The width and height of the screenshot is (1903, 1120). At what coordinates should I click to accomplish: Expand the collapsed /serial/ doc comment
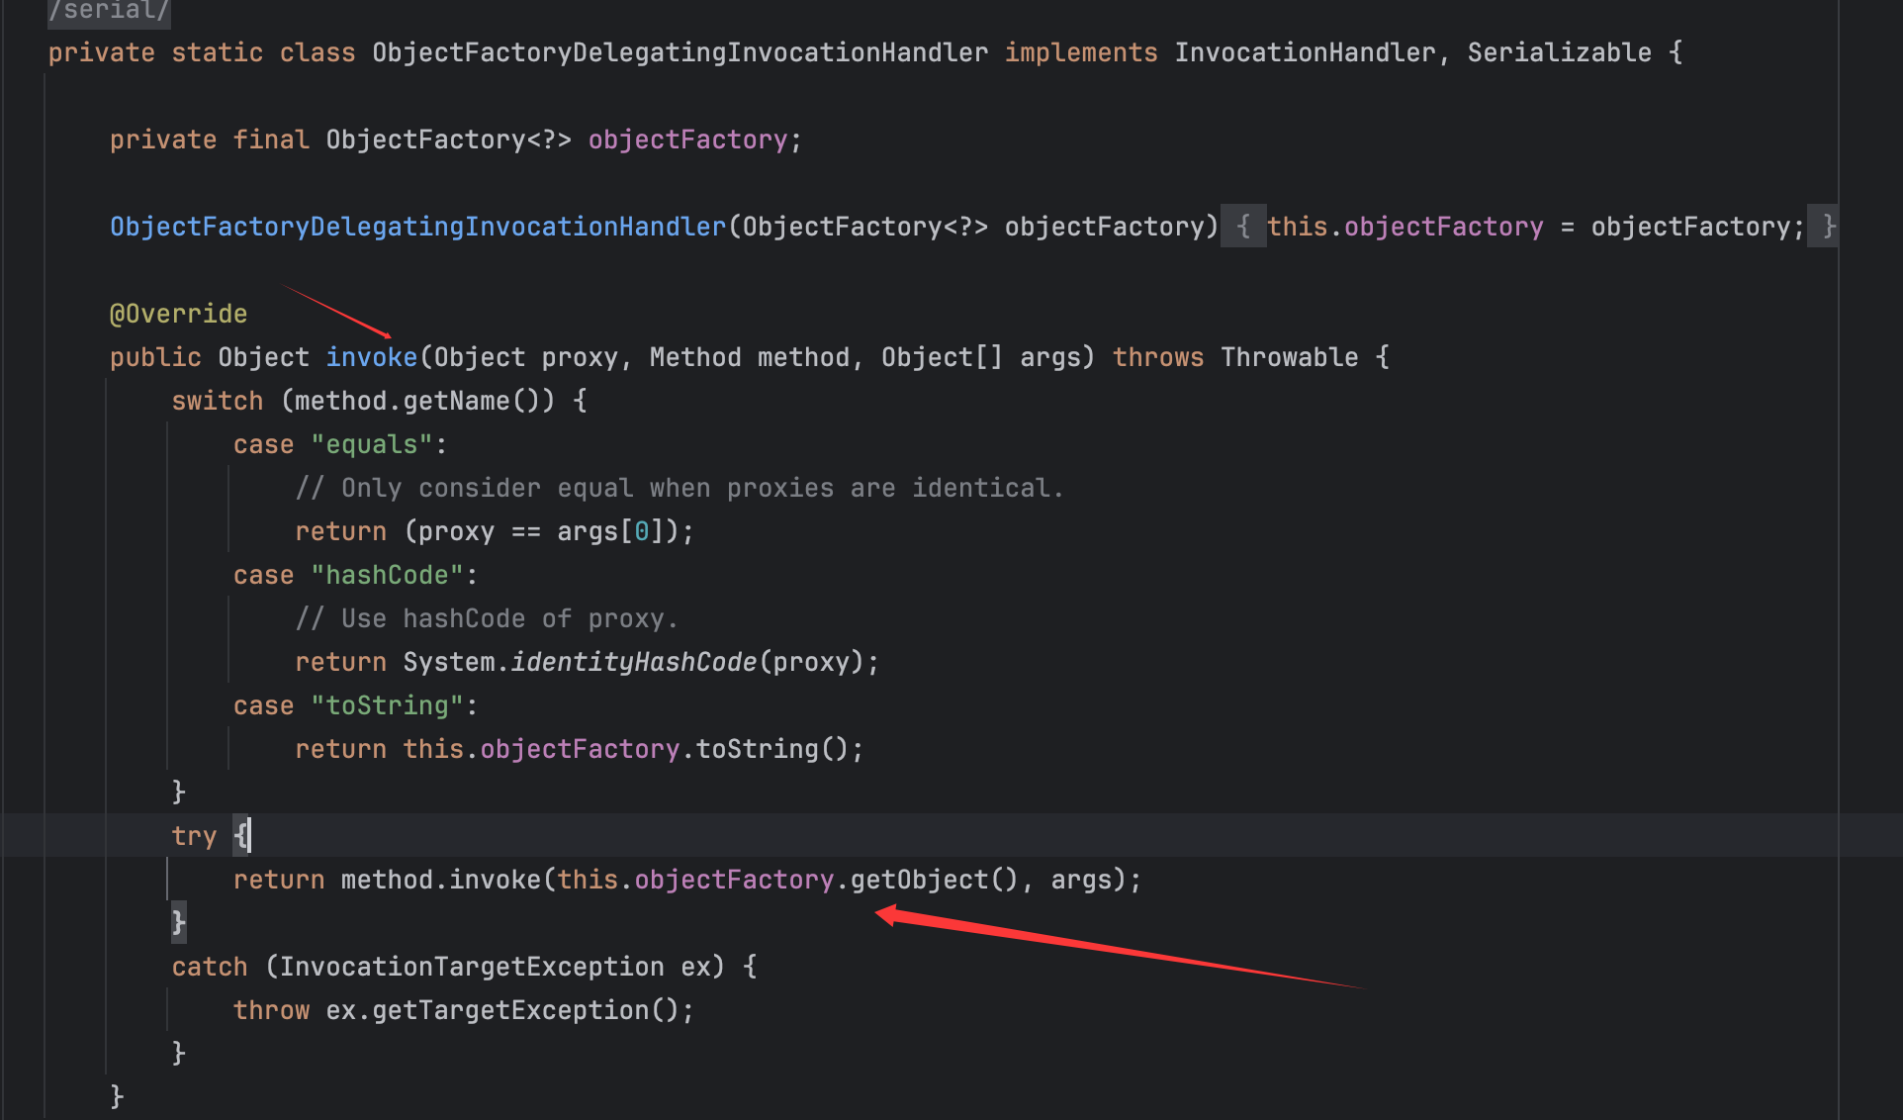[x=109, y=11]
